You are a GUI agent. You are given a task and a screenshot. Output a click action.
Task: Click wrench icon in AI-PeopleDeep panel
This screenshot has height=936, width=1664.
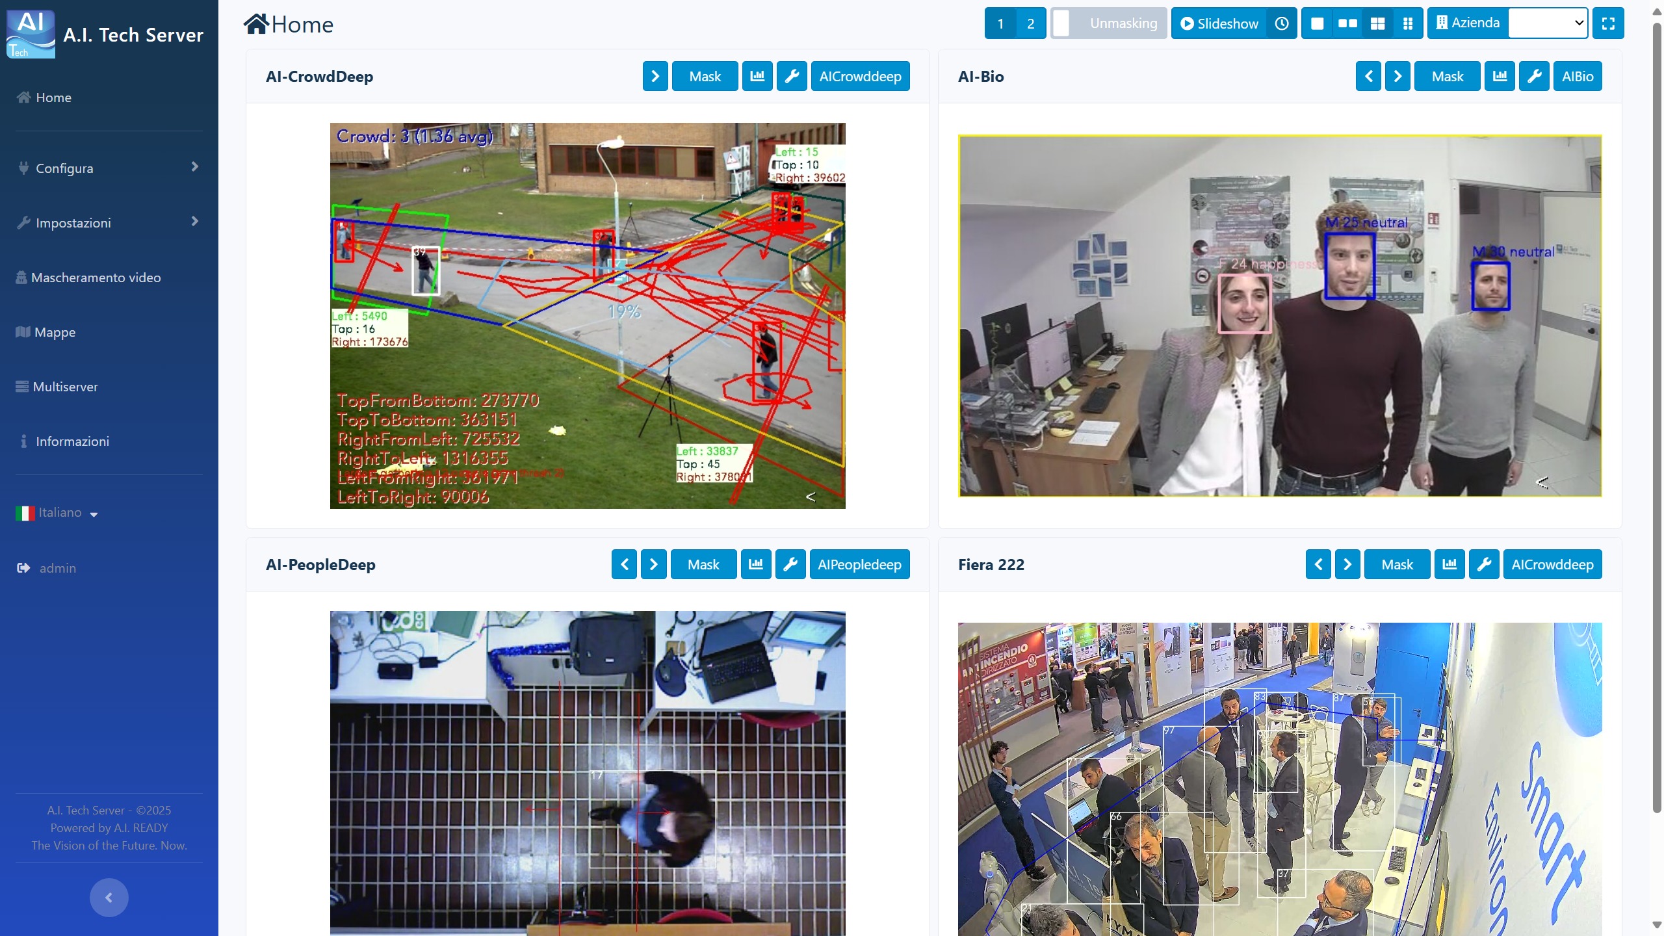(x=790, y=564)
